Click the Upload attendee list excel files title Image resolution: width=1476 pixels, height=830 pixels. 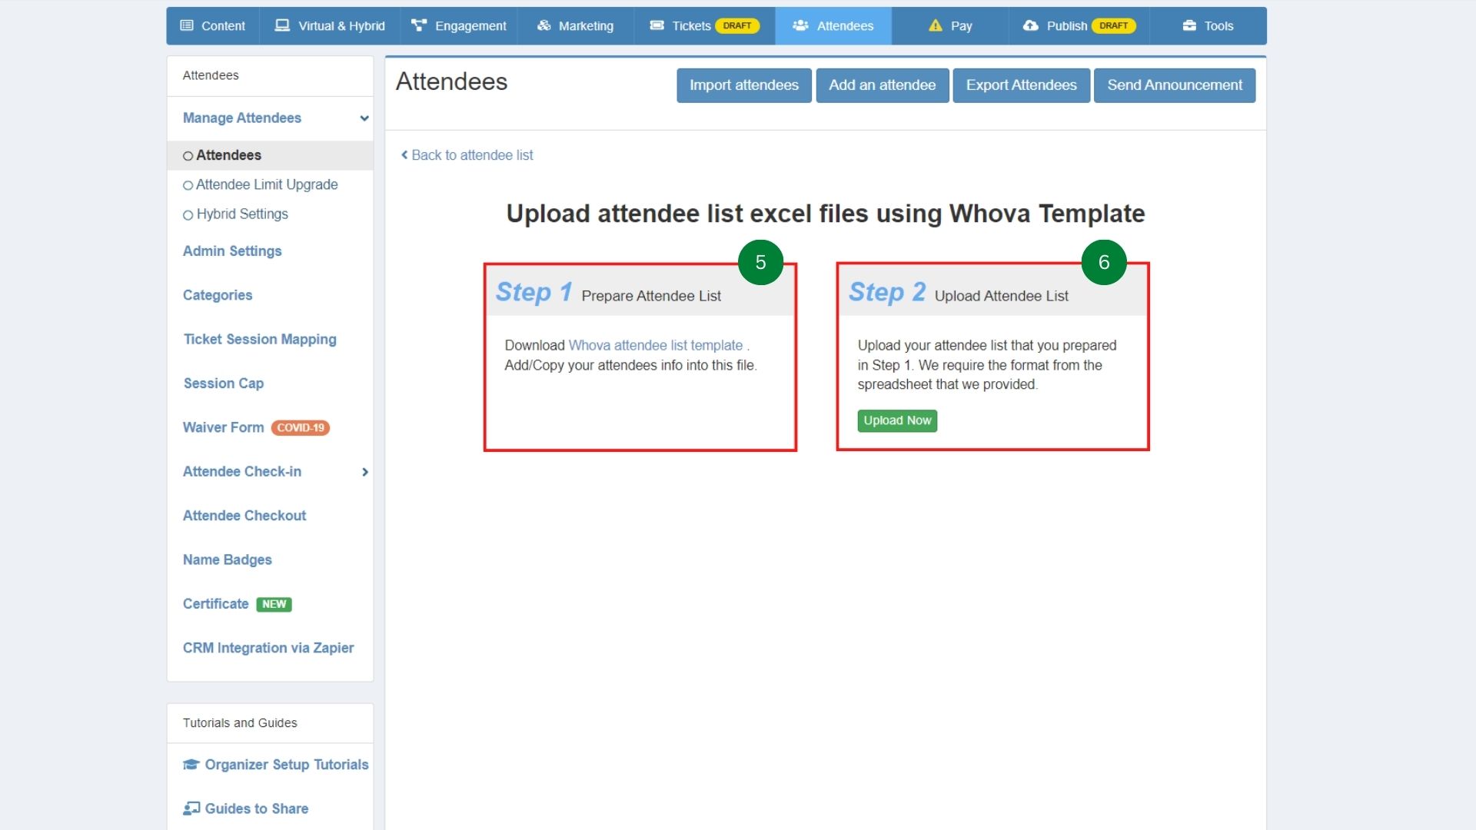[826, 214]
